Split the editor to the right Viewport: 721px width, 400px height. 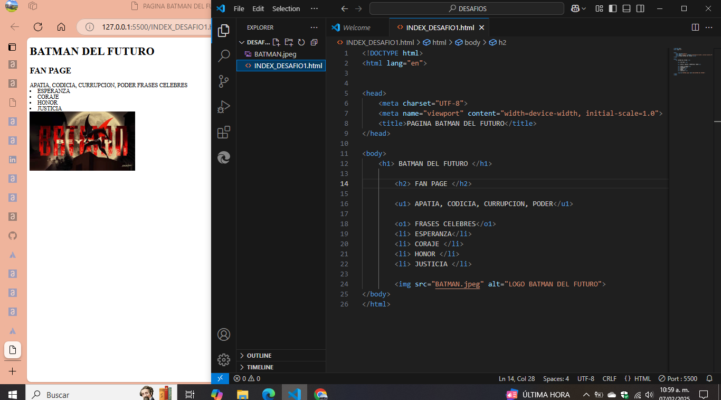(x=695, y=27)
